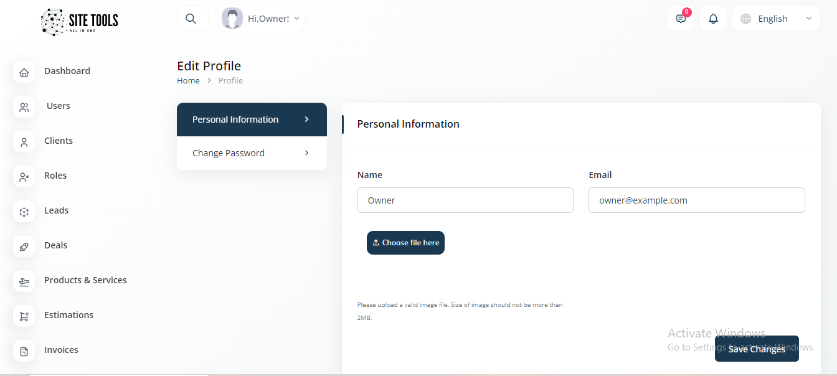Open the English language dropdown

click(x=776, y=19)
